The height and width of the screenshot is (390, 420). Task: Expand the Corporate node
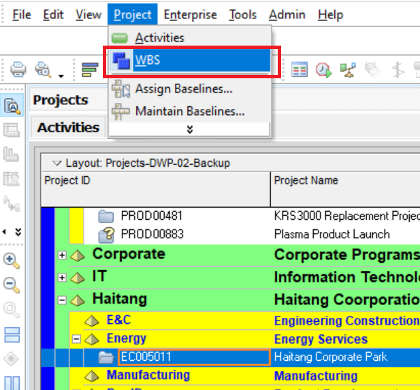coord(62,255)
